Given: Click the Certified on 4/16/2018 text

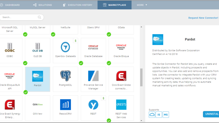Looking at the screenshot, I should (165, 54).
